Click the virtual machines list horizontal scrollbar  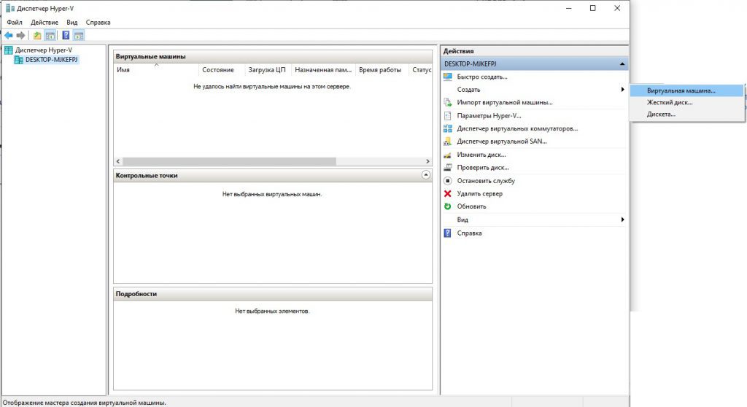click(229, 161)
